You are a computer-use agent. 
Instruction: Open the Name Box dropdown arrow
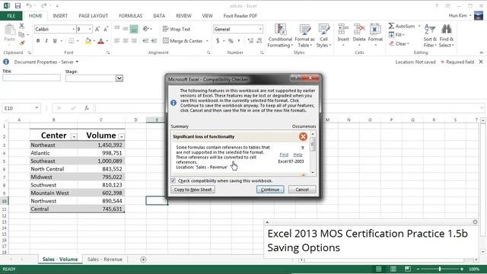(x=37, y=108)
